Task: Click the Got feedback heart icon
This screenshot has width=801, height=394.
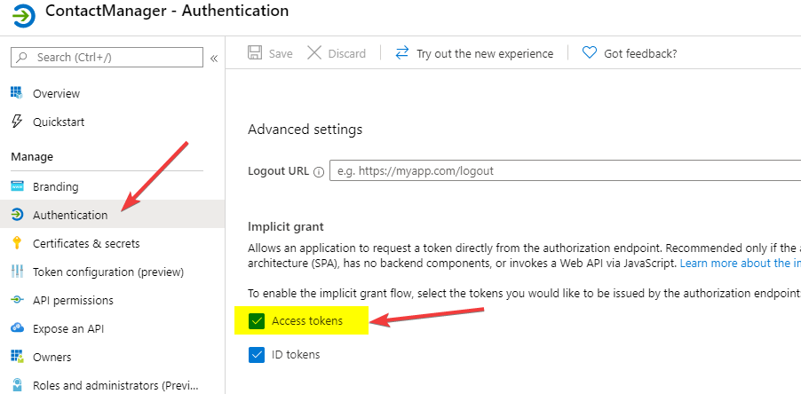Action: coord(590,53)
